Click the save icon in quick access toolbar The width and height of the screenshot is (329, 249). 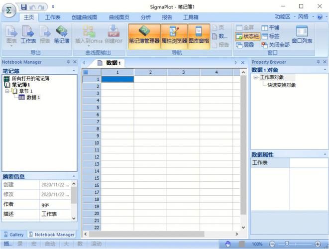click(x=24, y=7)
